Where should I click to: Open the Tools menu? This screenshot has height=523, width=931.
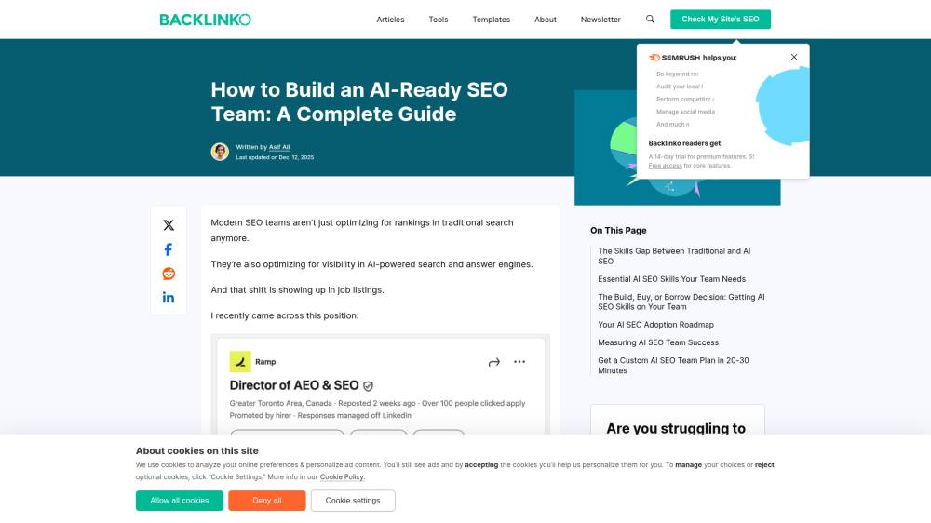439,20
